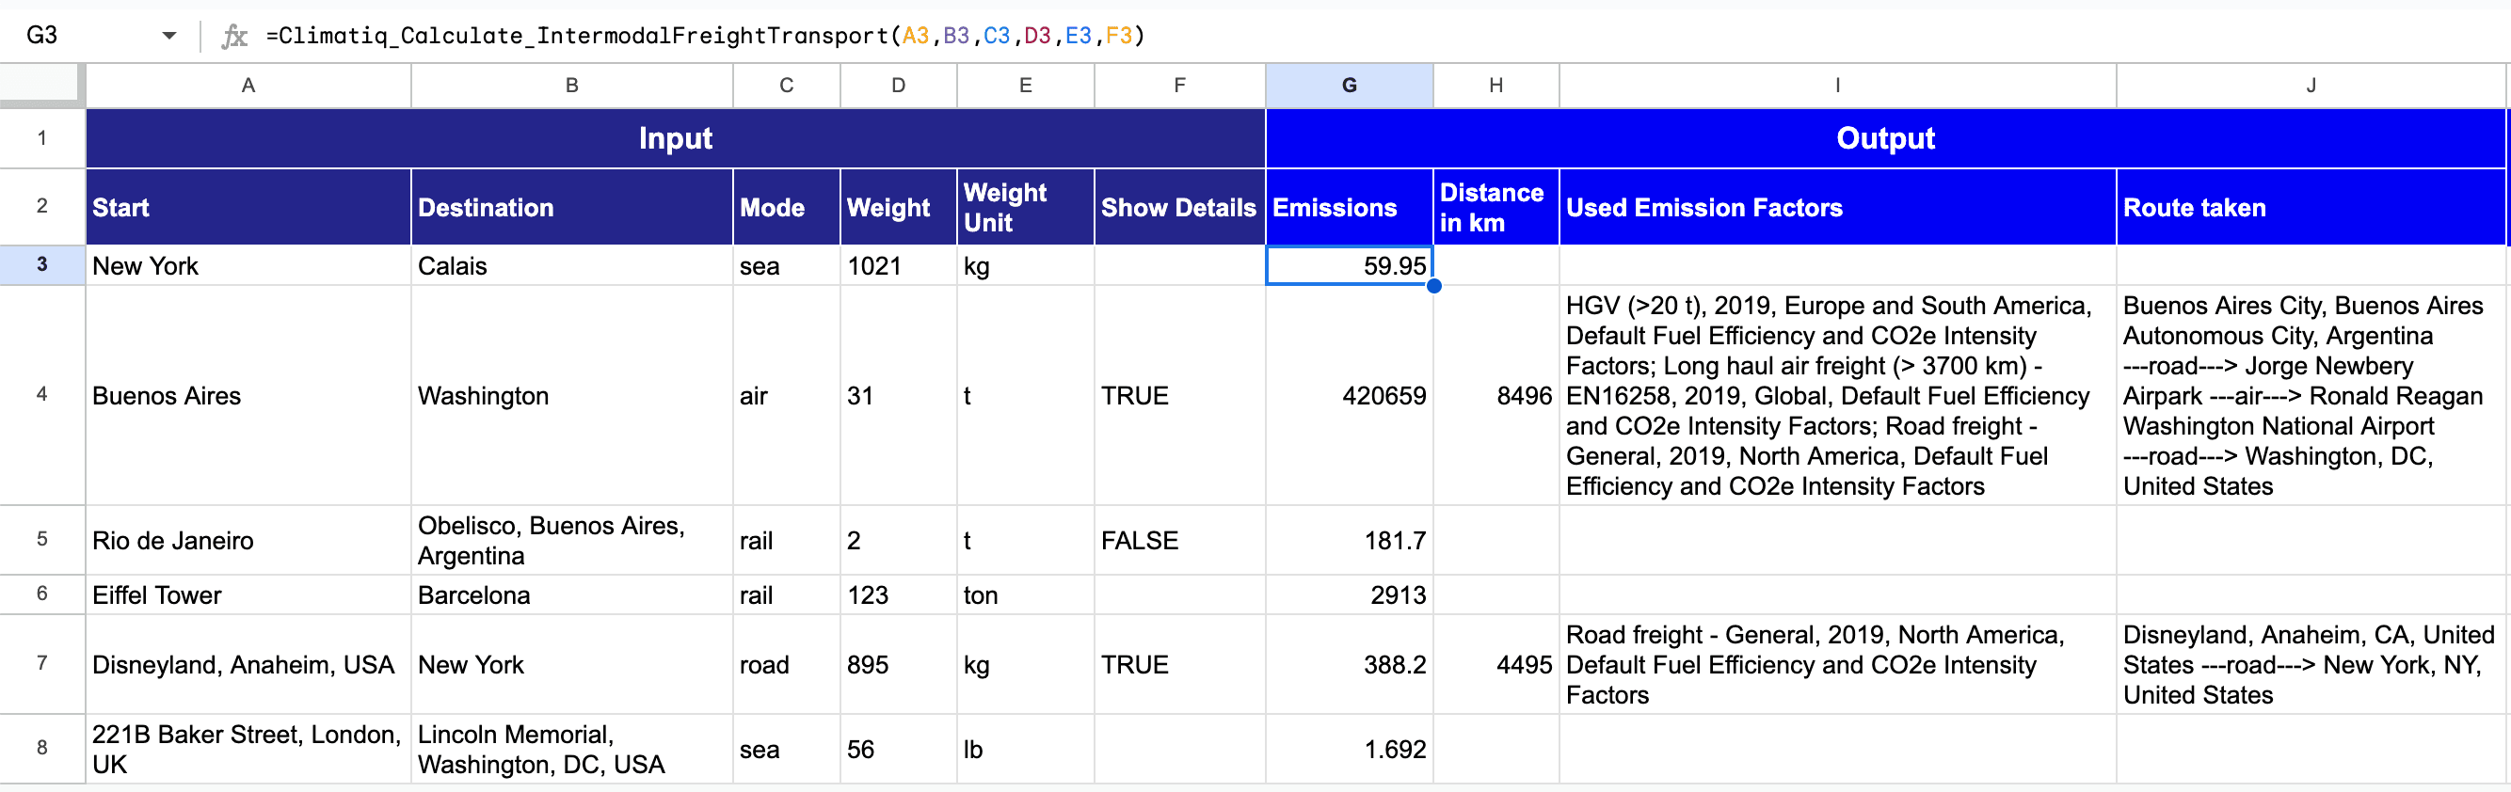Click the emissions value 388.2

pyautogui.click(x=1350, y=664)
